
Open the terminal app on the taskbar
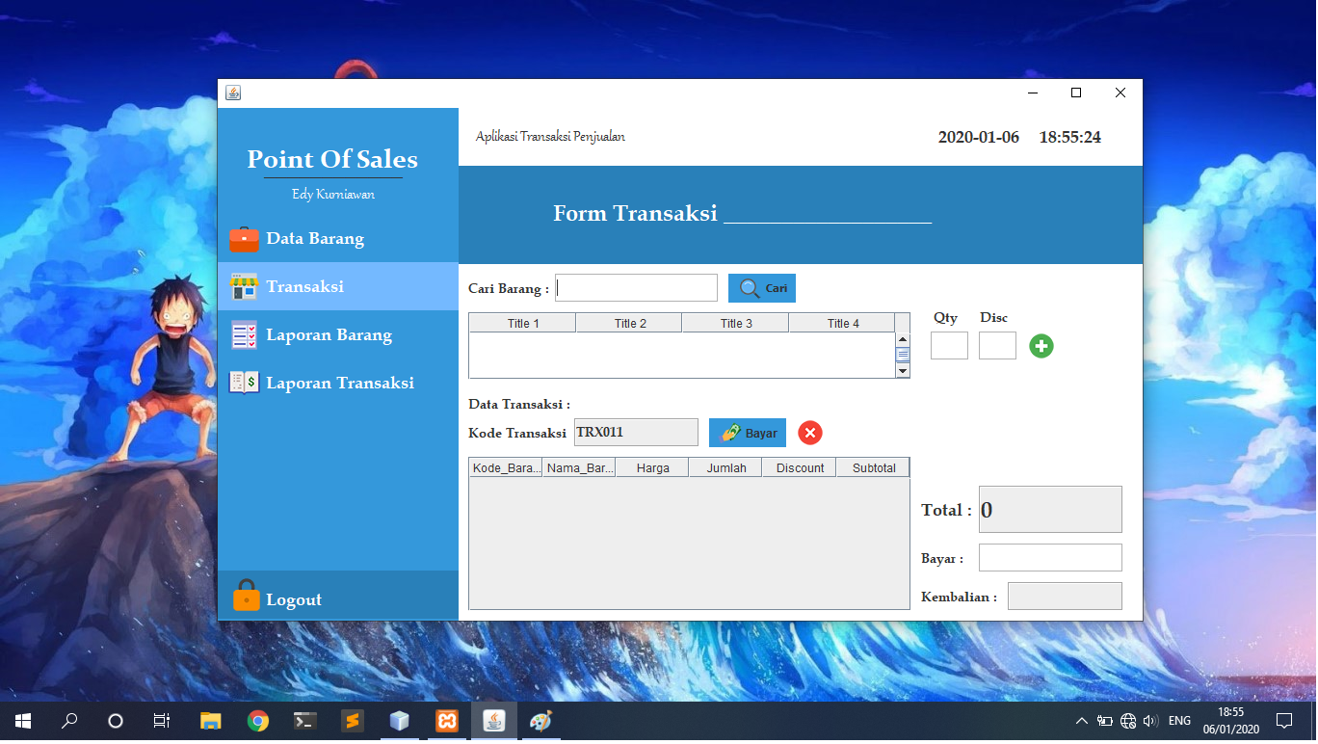click(305, 720)
